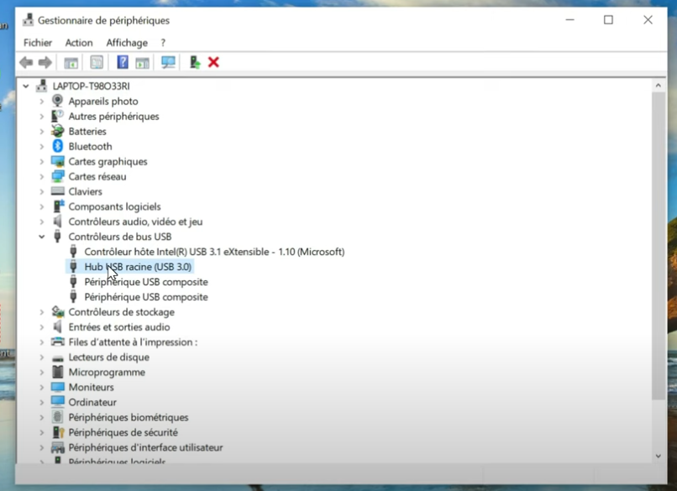Screen dimensions: 677x491
Task: Toggle the console tree pane icon
Action: click(x=71, y=63)
